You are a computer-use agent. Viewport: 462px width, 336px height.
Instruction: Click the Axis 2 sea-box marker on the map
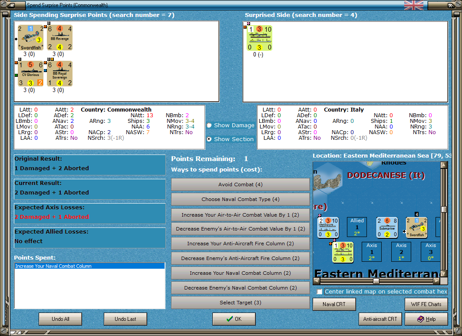click(x=401, y=252)
